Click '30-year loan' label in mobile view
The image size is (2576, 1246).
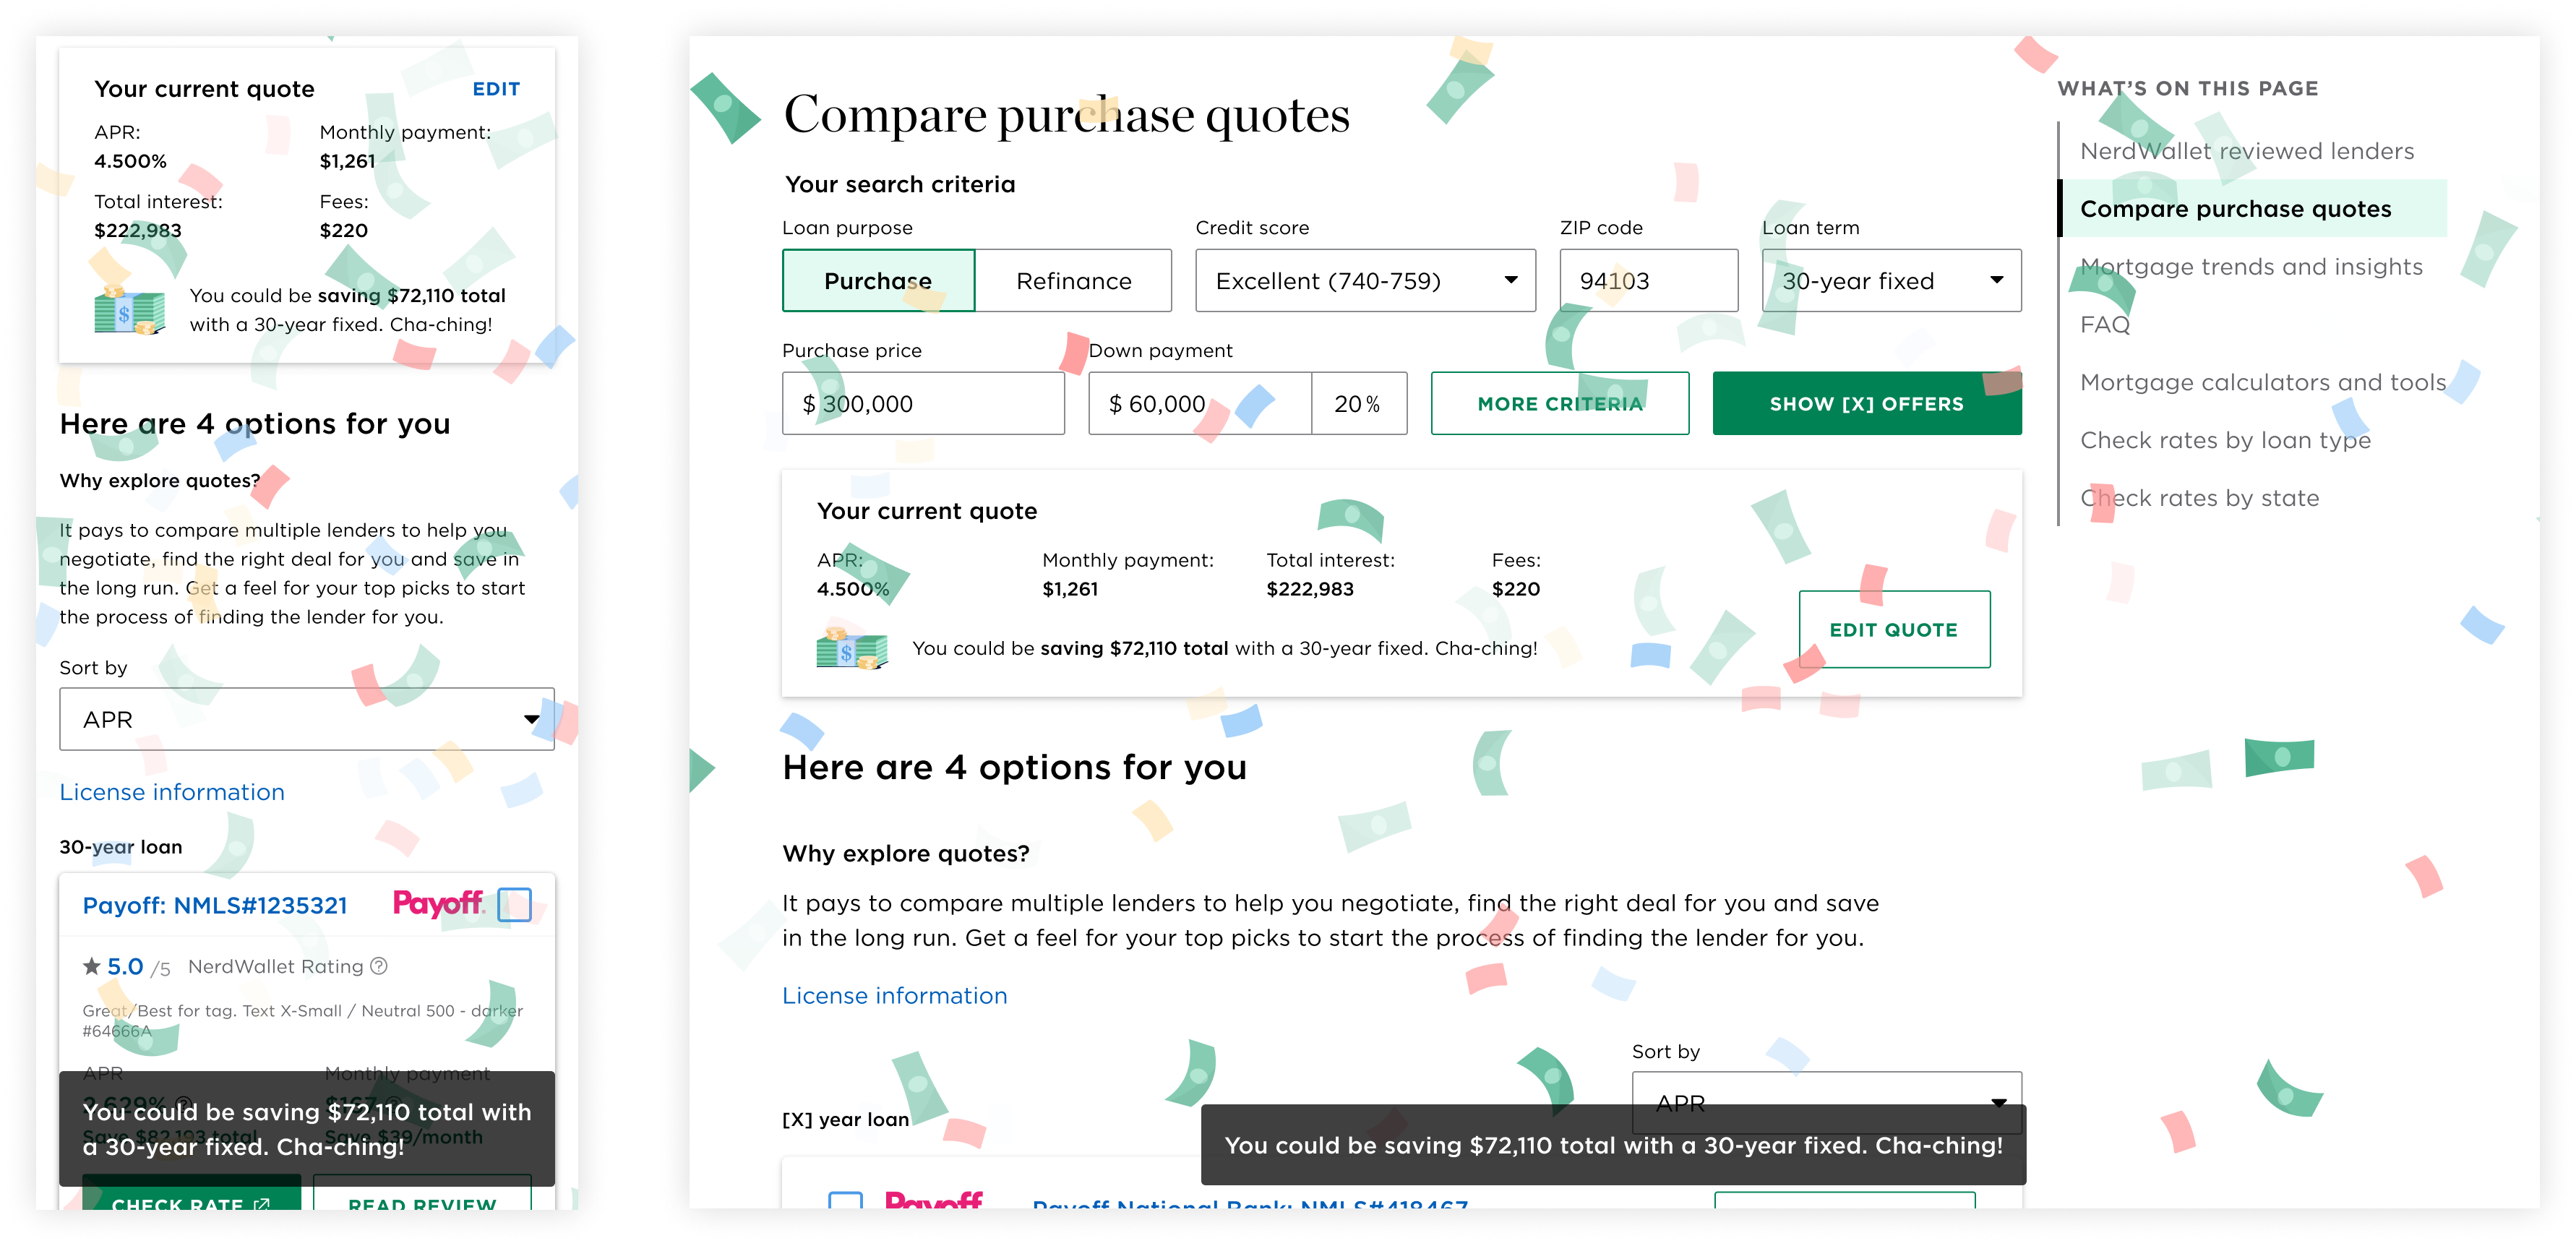[x=121, y=847]
